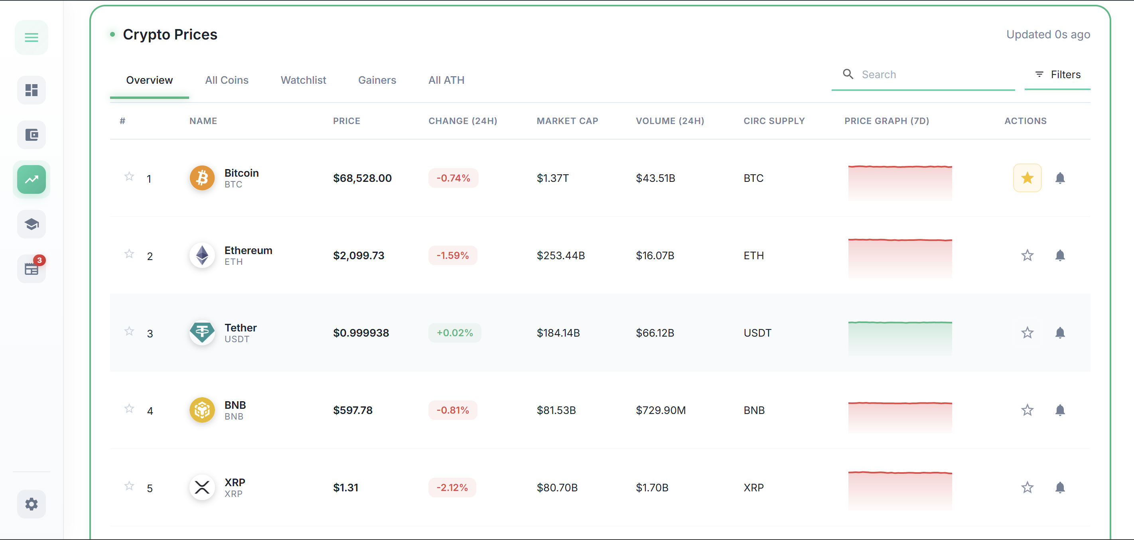Open the wallet sidebar icon
Viewport: 1134px width, 540px height.
pyautogui.click(x=31, y=135)
